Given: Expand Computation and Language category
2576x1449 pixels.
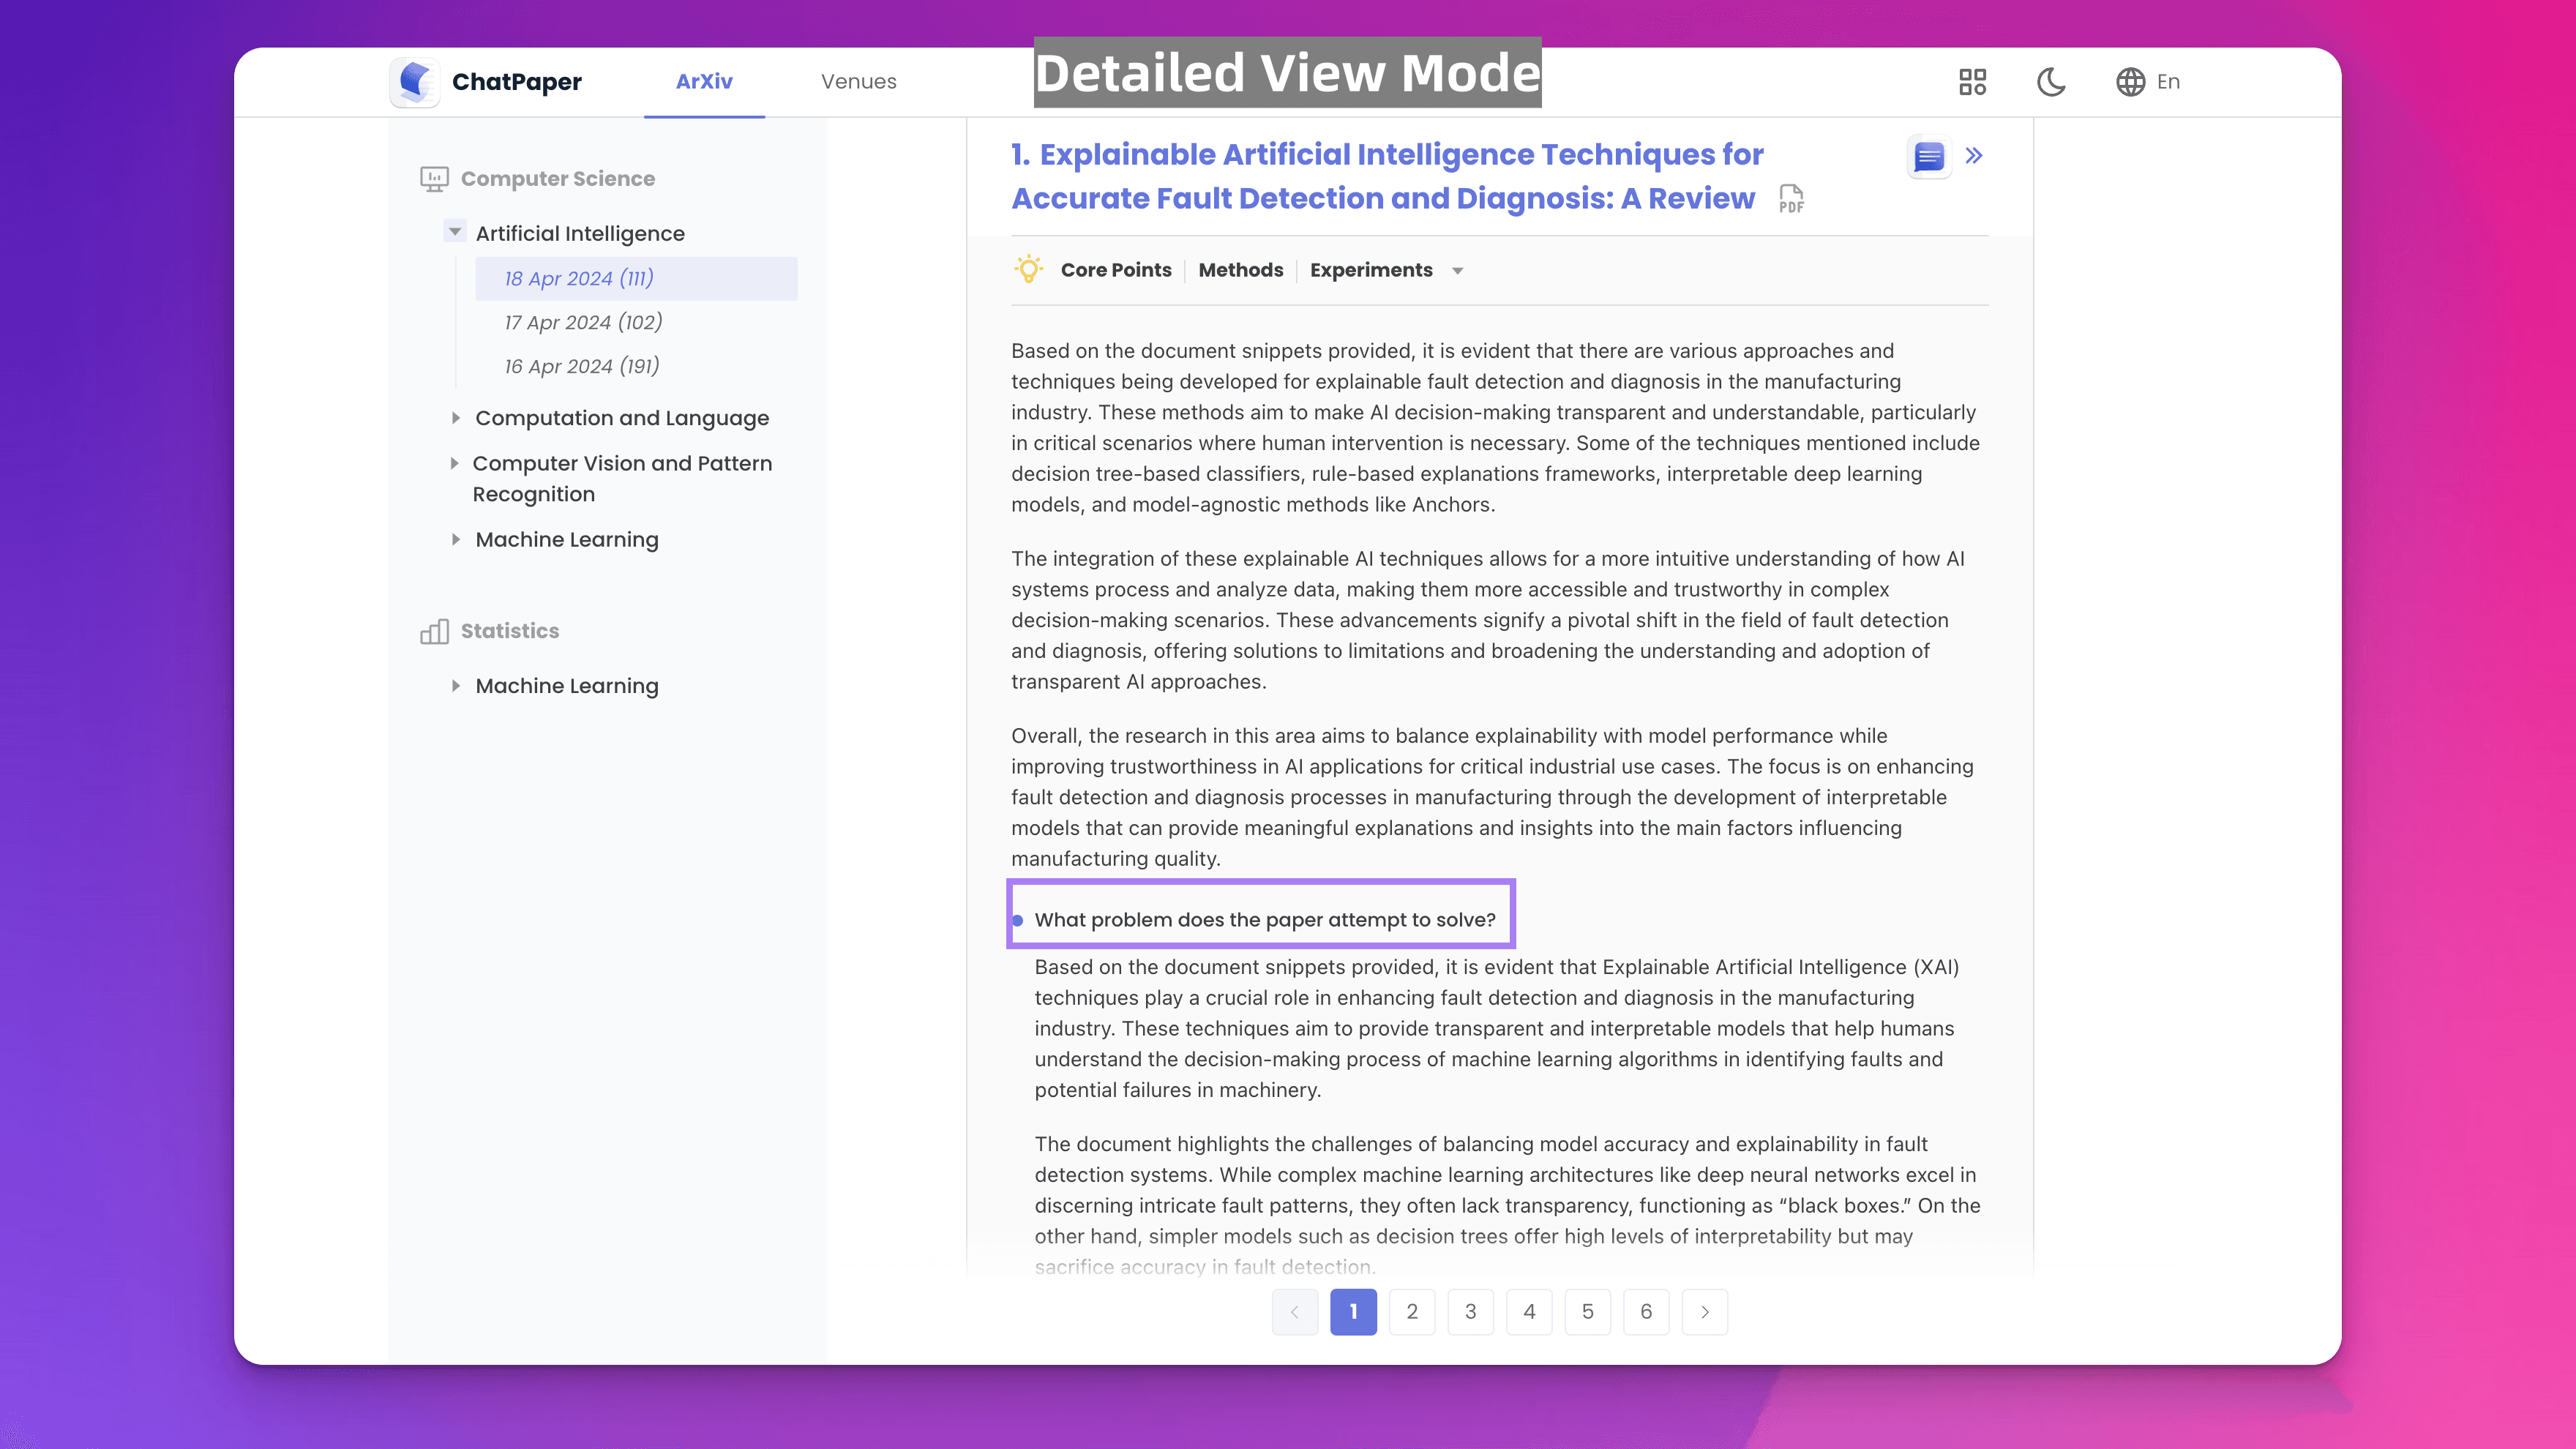Looking at the screenshot, I should click(x=456, y=418).
